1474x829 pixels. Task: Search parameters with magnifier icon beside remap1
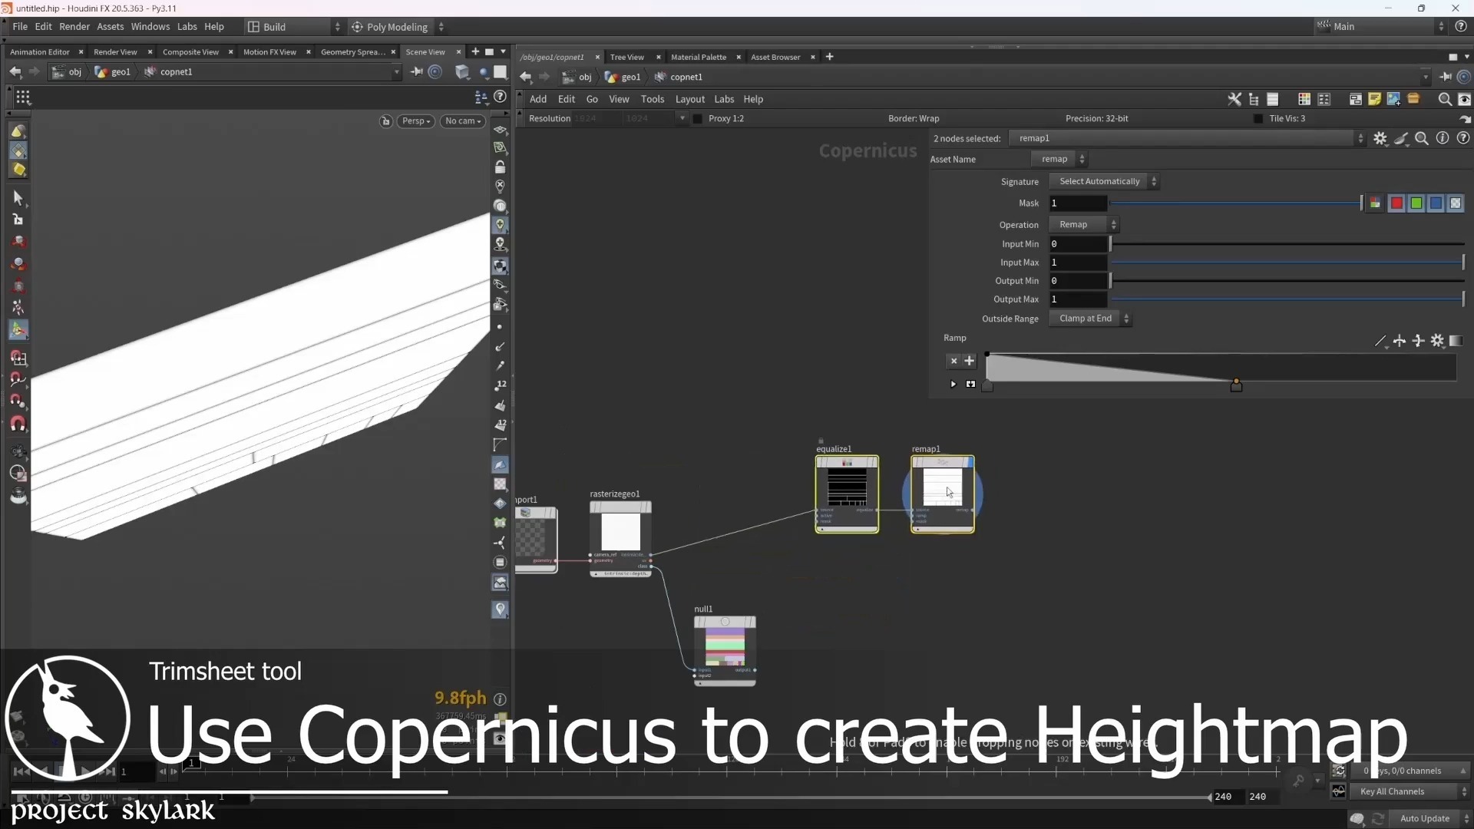click(x=1422, y=138)
